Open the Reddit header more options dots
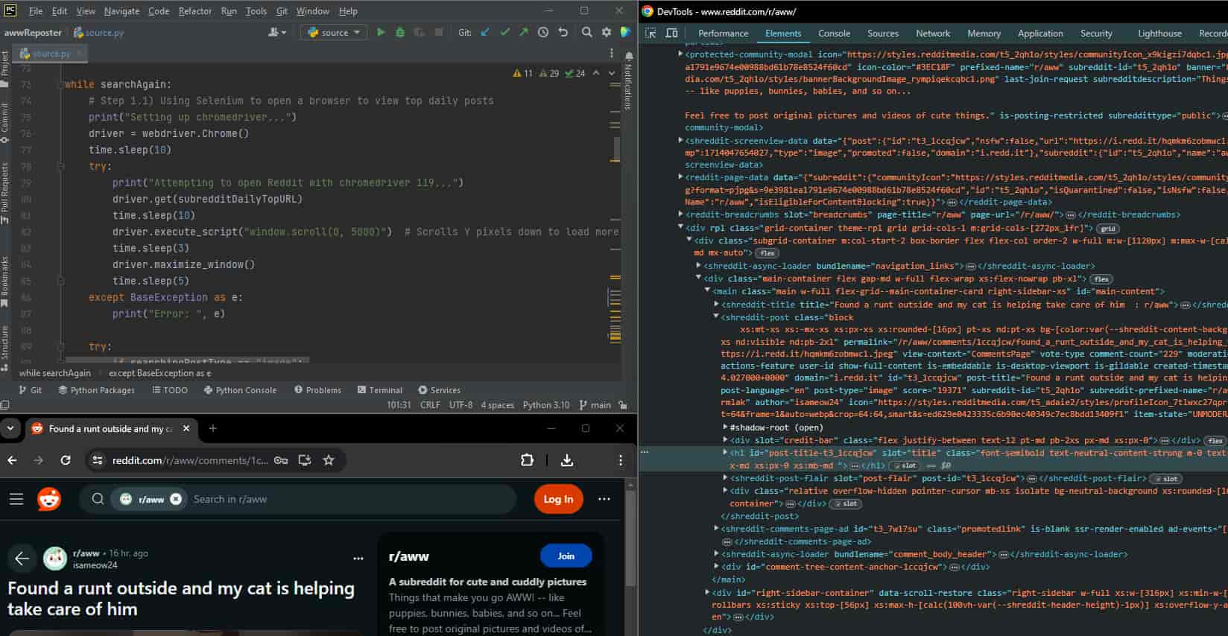 (x=604, y=499)
